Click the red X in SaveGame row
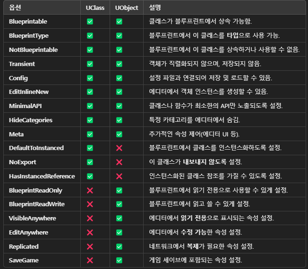The width and height of the screenshot is (308, 269). coord(90,261)
